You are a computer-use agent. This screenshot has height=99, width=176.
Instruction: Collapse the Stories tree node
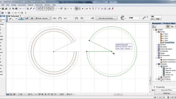156,32
